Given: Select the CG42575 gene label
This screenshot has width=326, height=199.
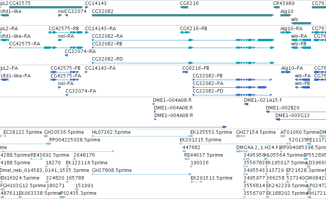Looking at the screenshot, I should 20,3.
